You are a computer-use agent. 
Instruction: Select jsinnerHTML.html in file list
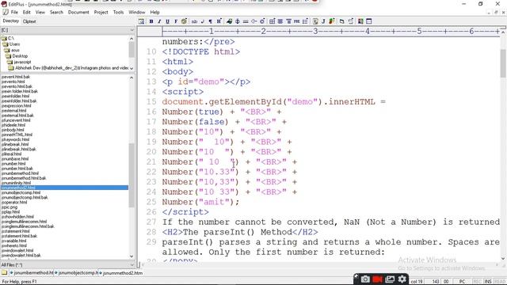click(17, 135)
